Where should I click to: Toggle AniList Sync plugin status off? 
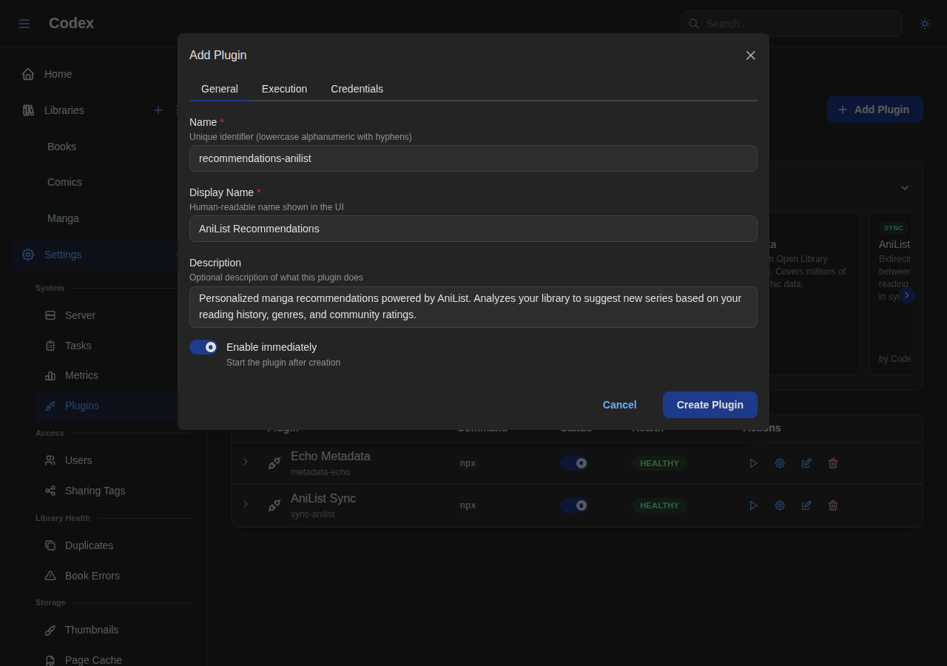574,505
